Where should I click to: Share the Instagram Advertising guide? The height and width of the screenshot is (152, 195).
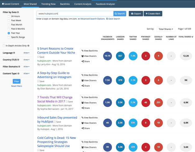tap(86, 86)
